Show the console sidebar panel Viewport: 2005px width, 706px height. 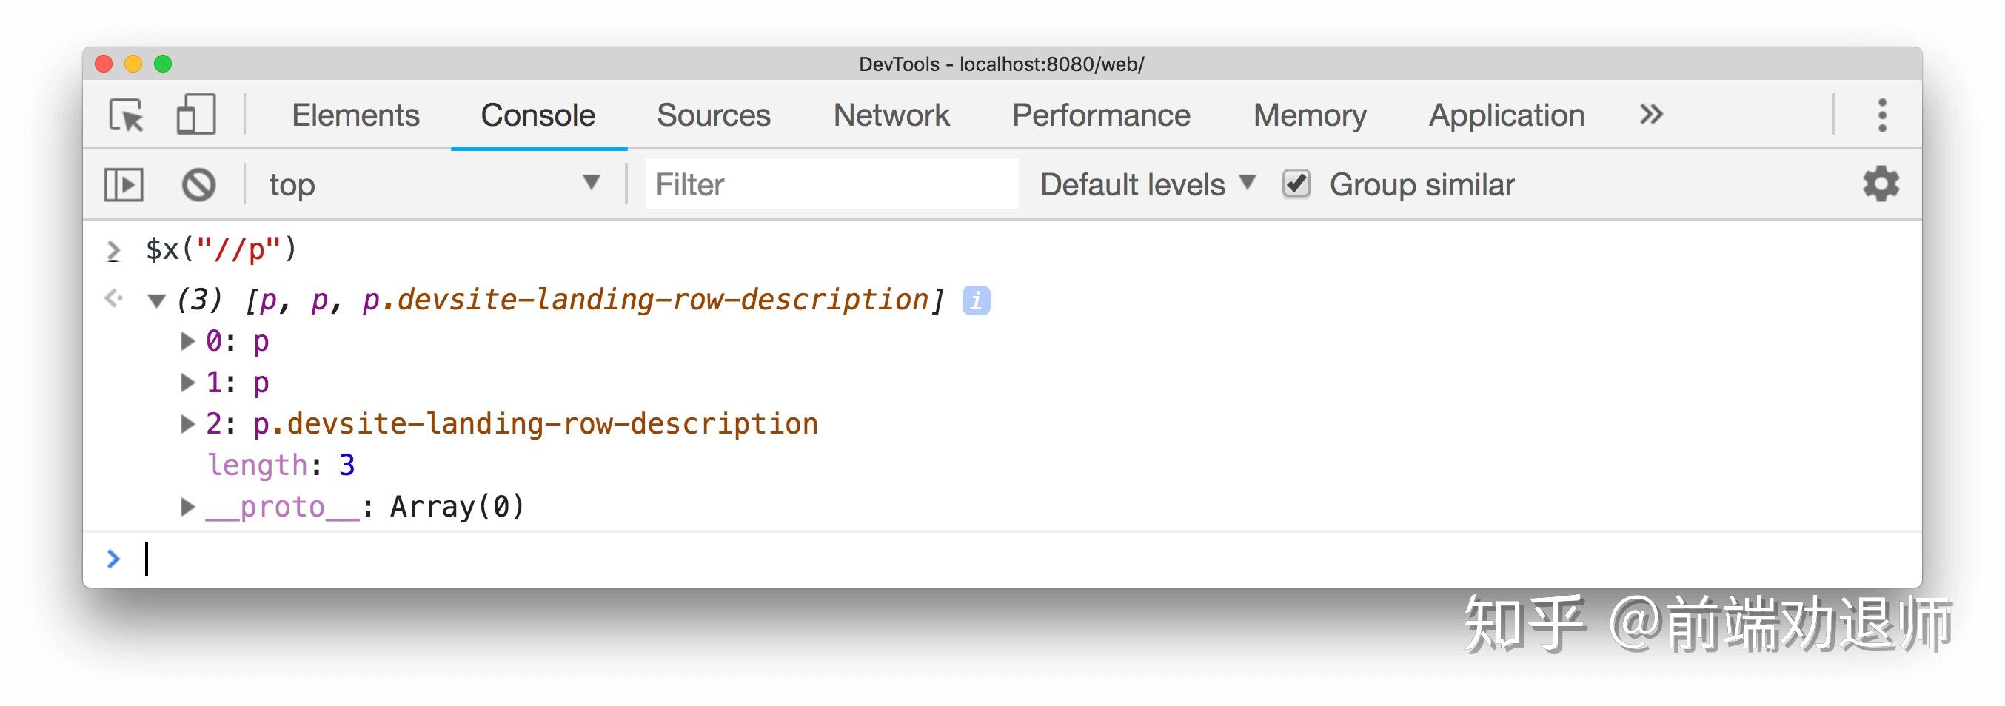click(x=124, y=185)
